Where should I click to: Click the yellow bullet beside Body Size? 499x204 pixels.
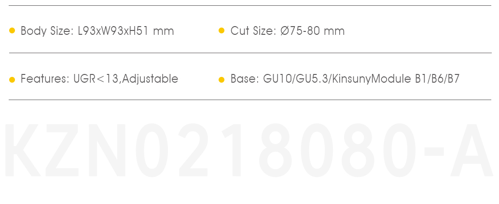click(x=12, y=30)
